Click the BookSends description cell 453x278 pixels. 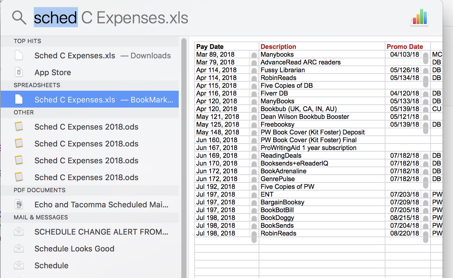(322, 226)
